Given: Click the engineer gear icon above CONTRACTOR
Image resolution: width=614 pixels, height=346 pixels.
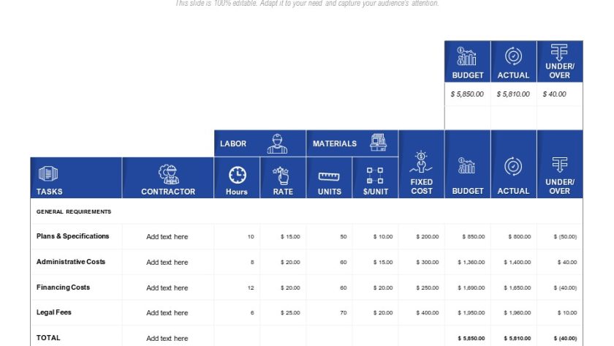Looking at the screenshot, I should [x=168, y=174].
